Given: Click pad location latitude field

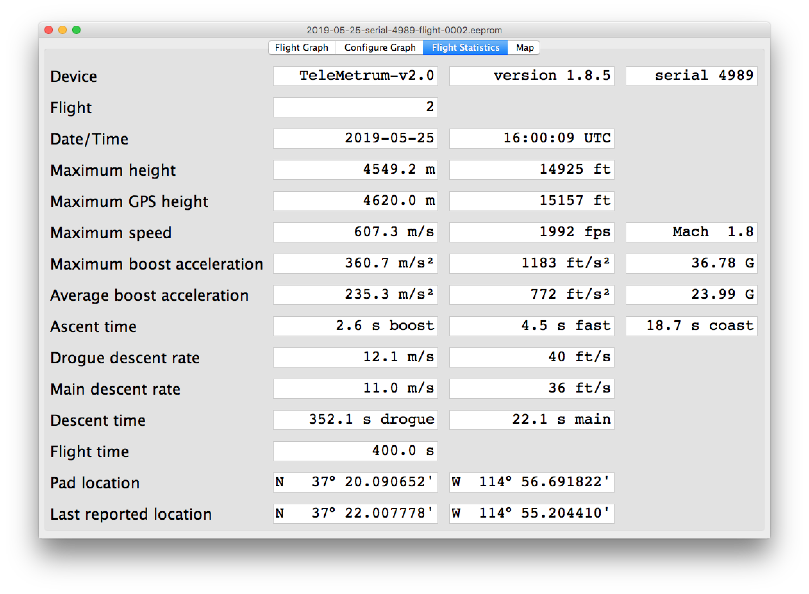Looking at the screenshot, I should point(355,482).
